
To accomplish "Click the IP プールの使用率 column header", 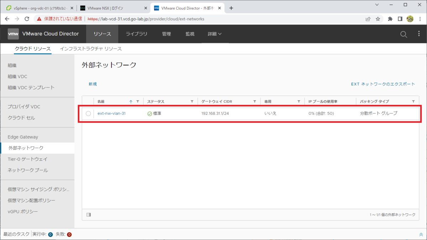I will pos(323,102).
